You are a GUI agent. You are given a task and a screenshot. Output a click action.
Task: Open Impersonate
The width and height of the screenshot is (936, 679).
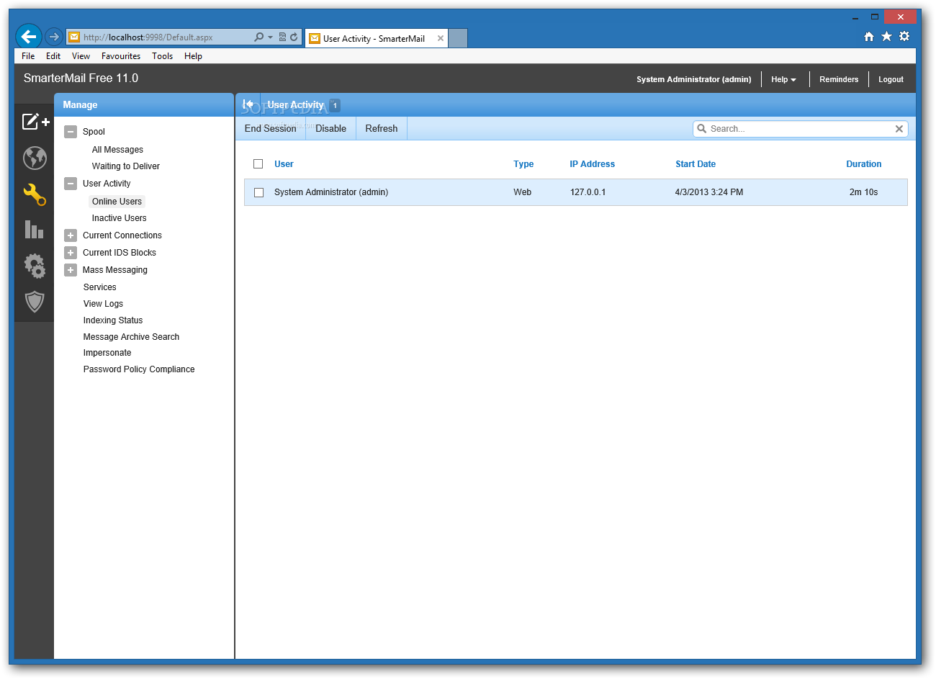[107, 353]
